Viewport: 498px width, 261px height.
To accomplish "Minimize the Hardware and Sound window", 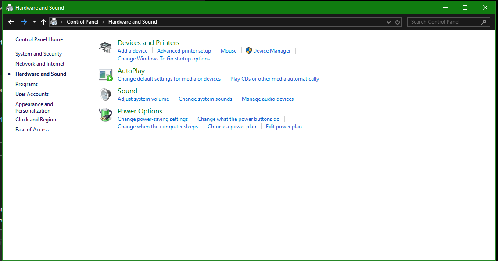I will coord(445,7).
